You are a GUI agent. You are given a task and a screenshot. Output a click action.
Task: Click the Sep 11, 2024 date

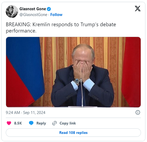[34, 112]
